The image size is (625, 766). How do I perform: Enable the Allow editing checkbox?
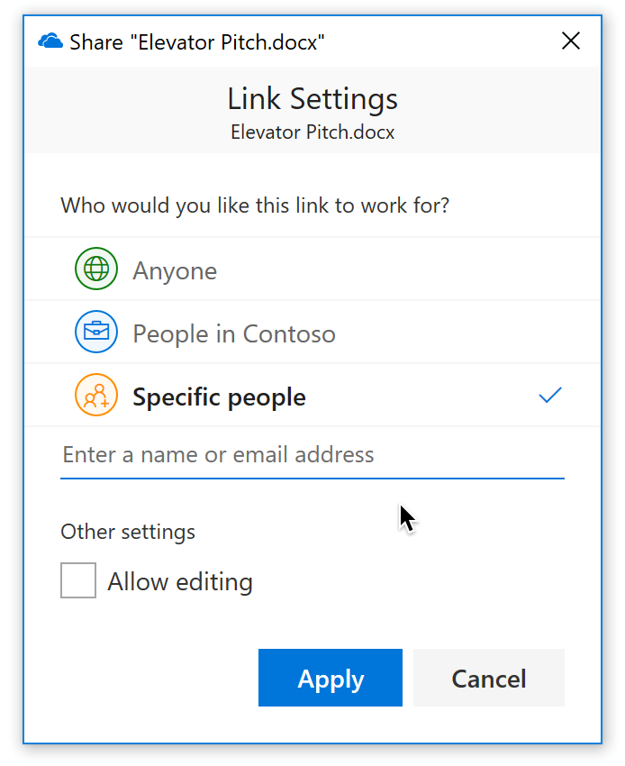point(78,580)
